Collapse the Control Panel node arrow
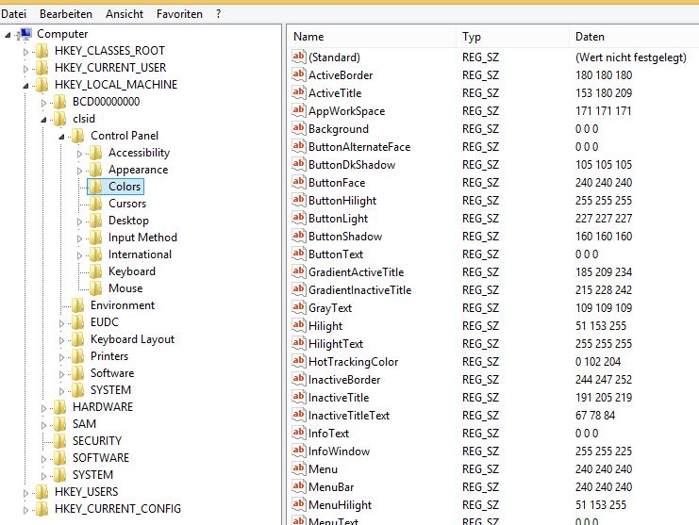The height and width of the screenshot is (525, 699). coord(61,137)
